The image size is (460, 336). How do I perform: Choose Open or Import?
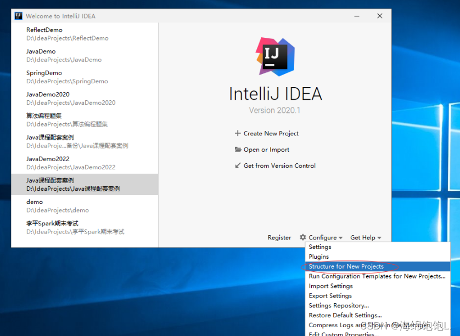[x=266, y=150]
